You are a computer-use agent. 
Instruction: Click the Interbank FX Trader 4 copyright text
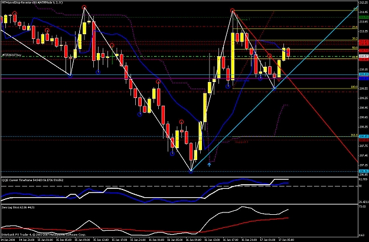pyautogui.click(x=44, y=235)
